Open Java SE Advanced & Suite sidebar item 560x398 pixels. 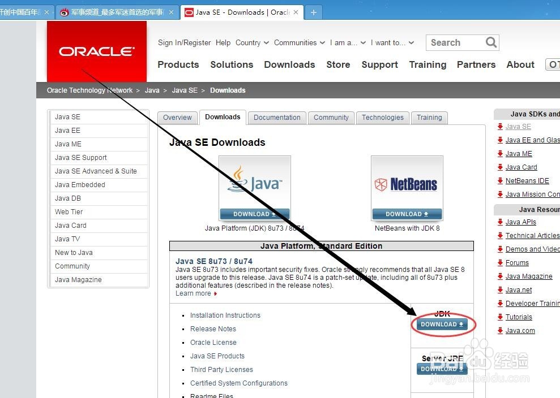[99, 171]
